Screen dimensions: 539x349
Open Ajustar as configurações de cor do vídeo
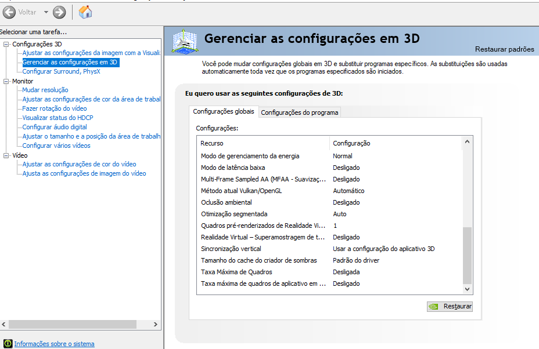(79, 164)
